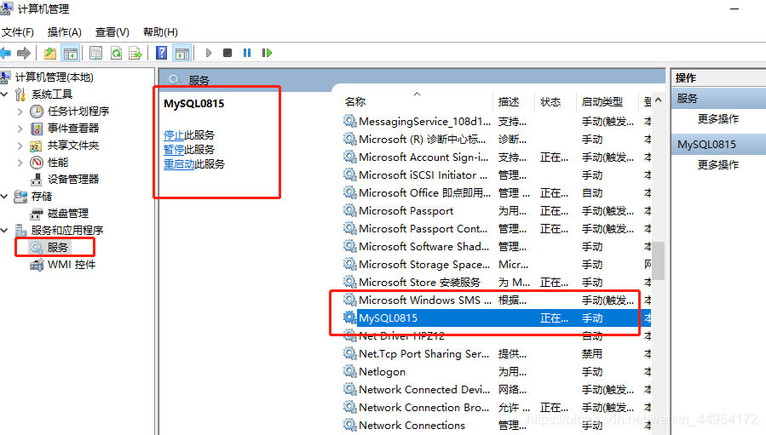Stop the service with square icon
This screenshot has height=435, width=766.
[x=227, y=53]
